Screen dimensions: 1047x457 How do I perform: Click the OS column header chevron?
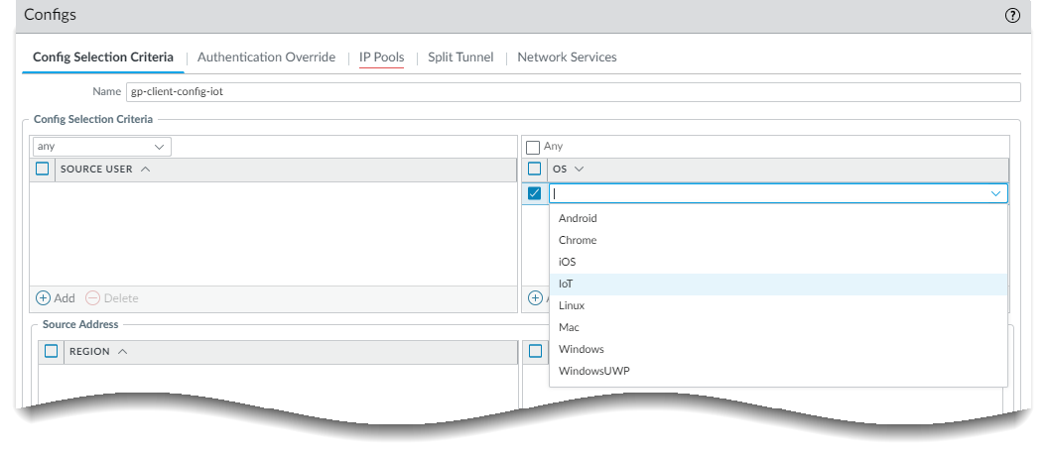(580, 170)
